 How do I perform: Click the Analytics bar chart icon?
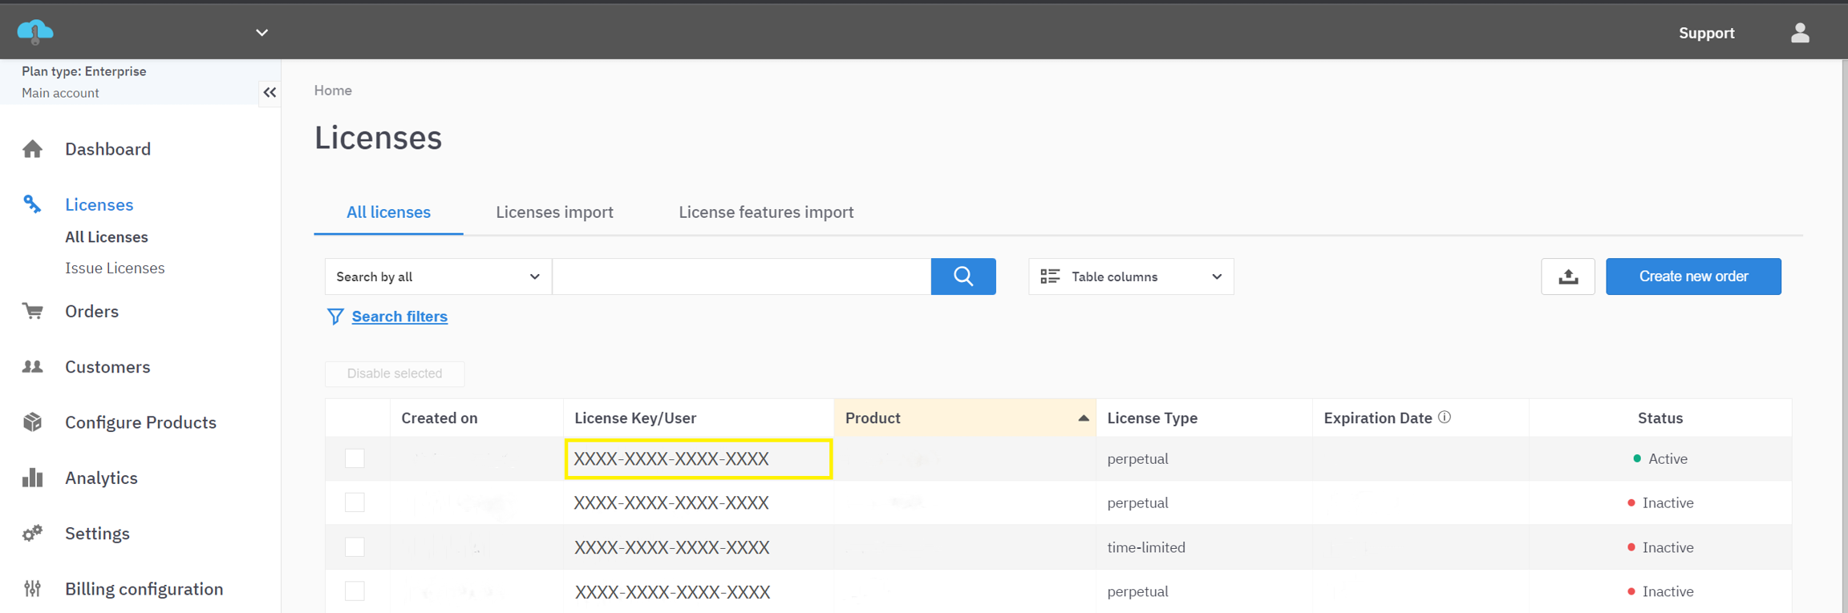[x=33, y=478]
